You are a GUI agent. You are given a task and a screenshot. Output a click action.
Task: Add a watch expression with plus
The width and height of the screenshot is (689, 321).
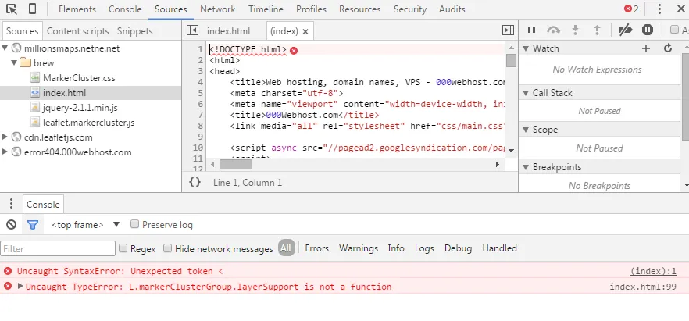(646, 48)
